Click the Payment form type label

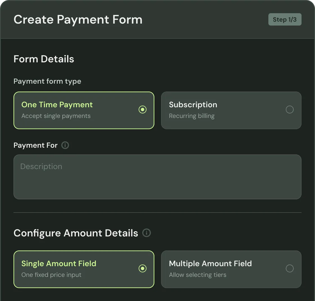(47, 81)
